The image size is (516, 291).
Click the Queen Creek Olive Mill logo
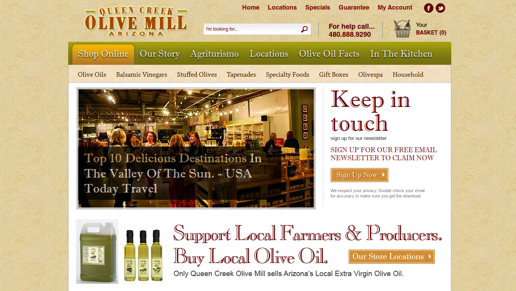click(x=136, y=22)
